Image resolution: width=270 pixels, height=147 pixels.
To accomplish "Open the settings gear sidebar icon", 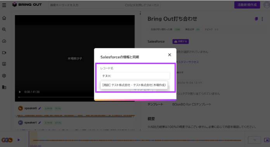I will tap(4, 76).
